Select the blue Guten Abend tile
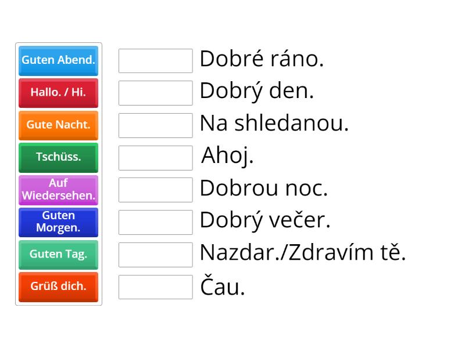465x348 pixels. [x=58, y=60]
